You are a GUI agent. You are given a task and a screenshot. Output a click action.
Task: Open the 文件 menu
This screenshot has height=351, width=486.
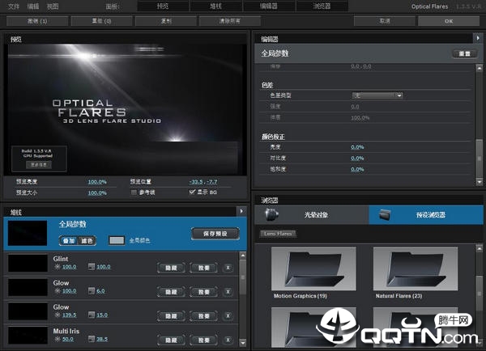click(x=13, y=6)
